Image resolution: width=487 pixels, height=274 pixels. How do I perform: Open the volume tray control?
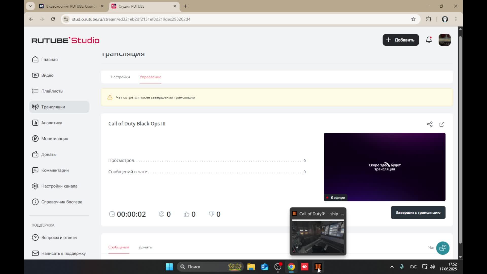[x=432, y=267]
